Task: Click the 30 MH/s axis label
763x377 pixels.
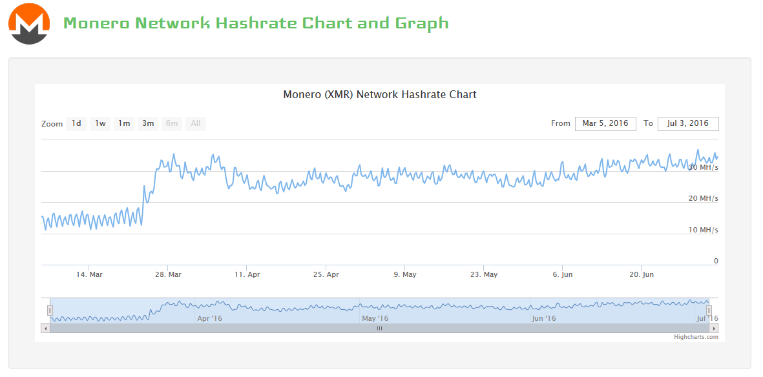Action: point(703,167)
